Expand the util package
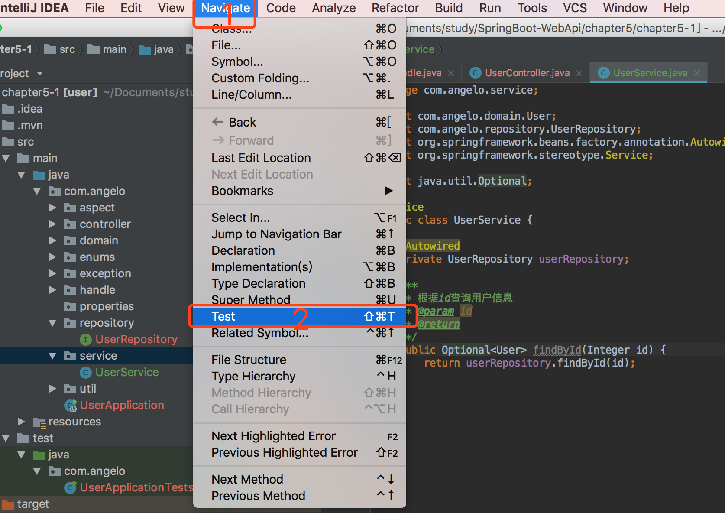725x513 pixels. coord(53,389)
